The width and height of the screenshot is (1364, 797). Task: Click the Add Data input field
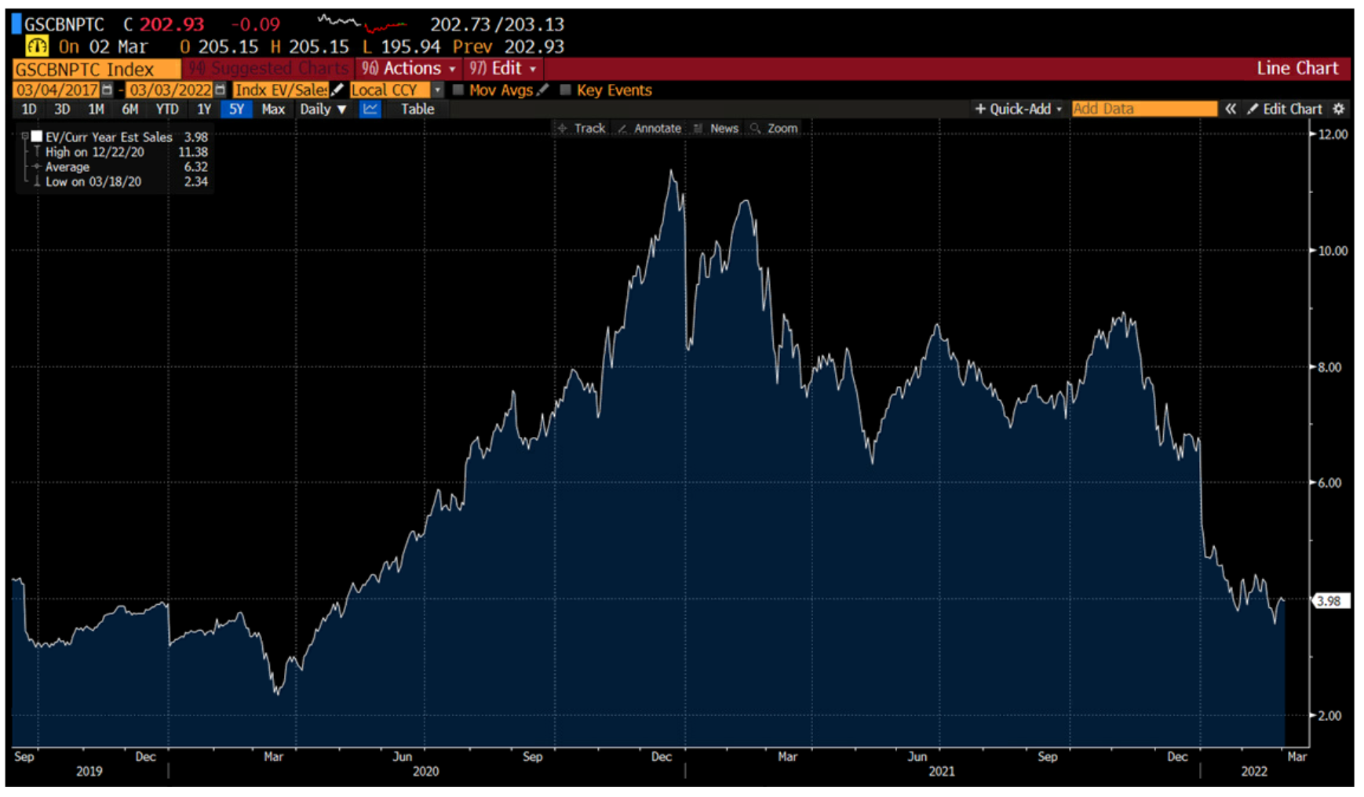point(1143,109)
